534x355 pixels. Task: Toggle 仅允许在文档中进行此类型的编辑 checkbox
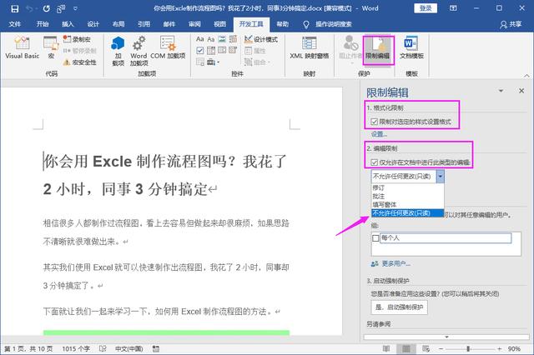pyautogui.click(x=375, y=162)
